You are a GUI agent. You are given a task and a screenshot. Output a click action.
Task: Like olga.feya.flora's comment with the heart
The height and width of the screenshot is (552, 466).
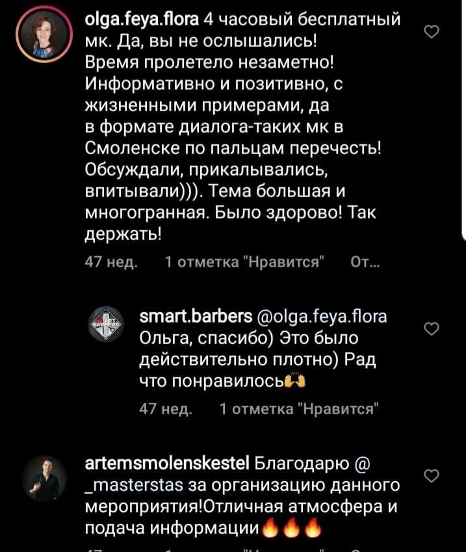[x=430, y=32]
